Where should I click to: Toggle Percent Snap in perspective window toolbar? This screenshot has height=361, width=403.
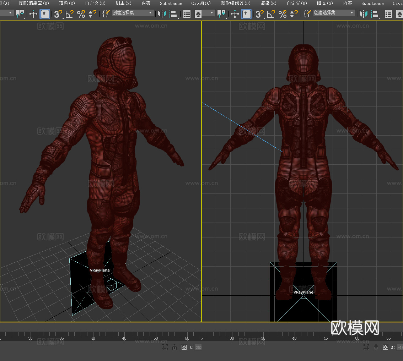click(x=81, y=14)
